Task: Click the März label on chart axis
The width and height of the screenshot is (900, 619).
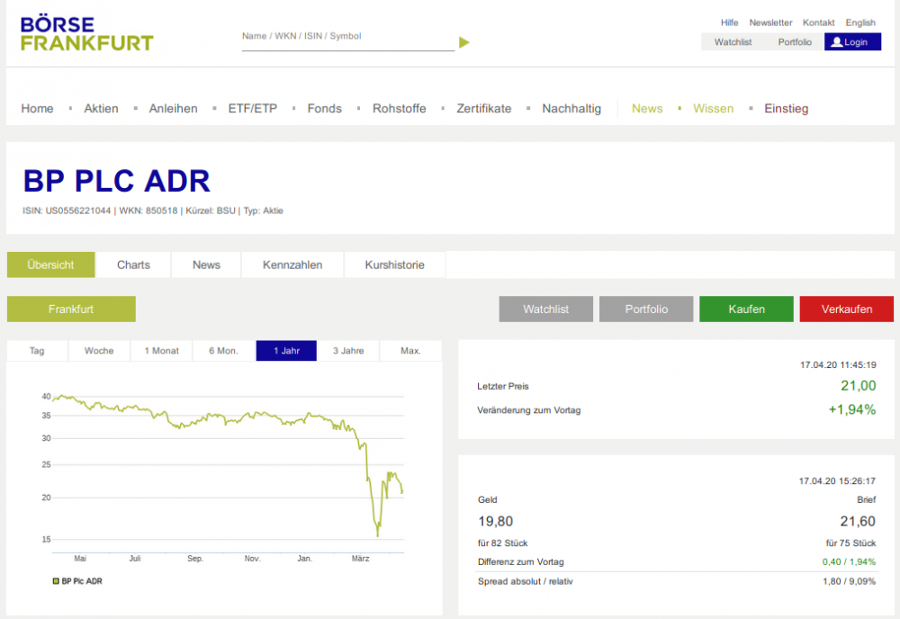Action: point(360,558)
